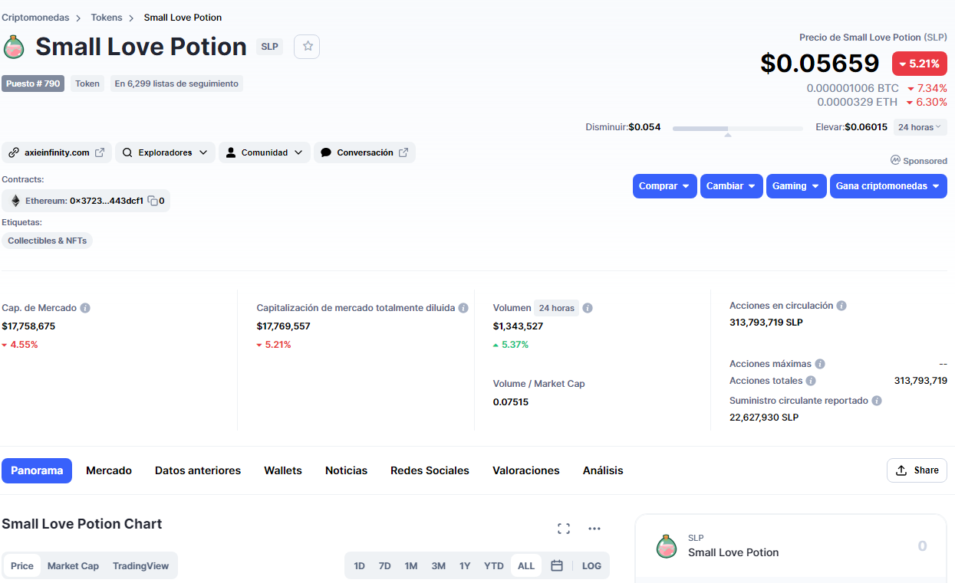Image resolution: width=955 pixels, height=583 pixels.
Task: Click the 0.07515 Volume / Market Cap value
Action: [511, 401]
